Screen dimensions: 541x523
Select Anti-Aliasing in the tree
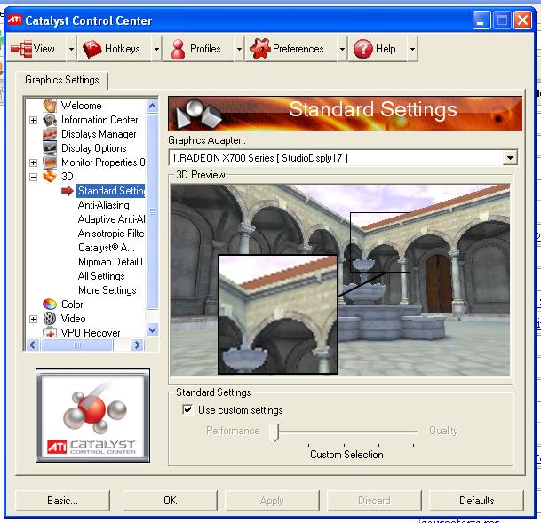click(104, 205)
